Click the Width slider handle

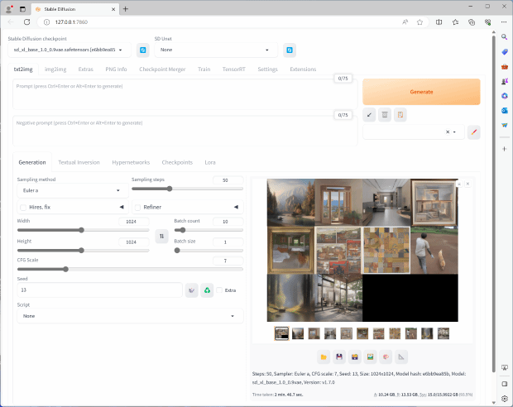81,230
